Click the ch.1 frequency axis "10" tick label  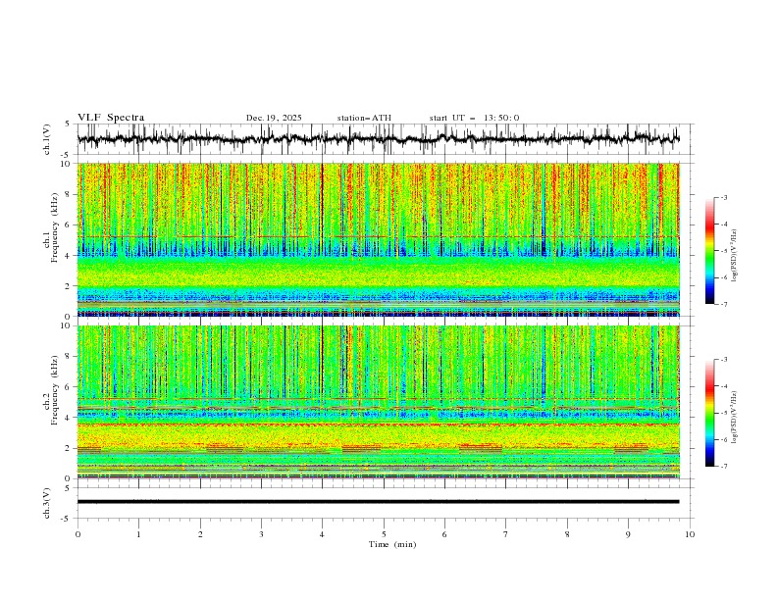tap(68, 164)
